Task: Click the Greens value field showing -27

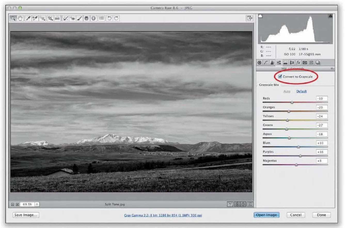Action: (x=322, y=125)
